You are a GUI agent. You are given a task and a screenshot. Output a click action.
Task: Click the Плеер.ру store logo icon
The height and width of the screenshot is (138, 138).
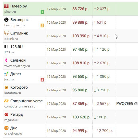pyautogui.click(x=6, y=6)
